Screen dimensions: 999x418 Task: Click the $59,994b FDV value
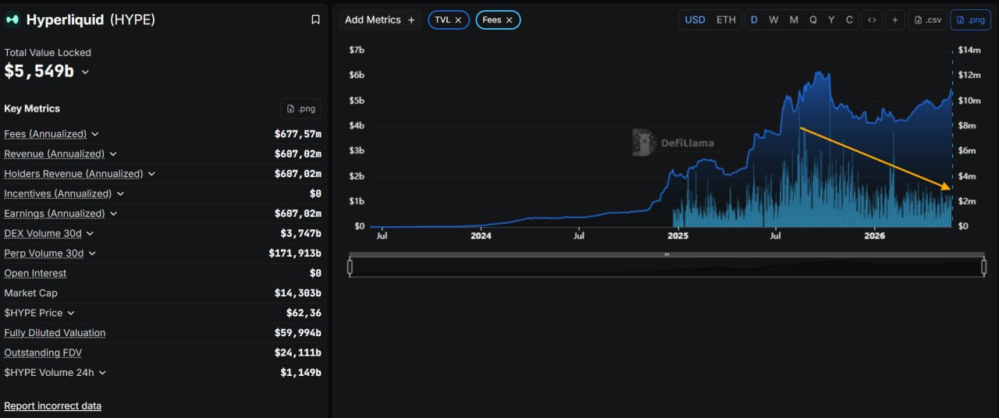pyautogui.click(x=297, y=333)
